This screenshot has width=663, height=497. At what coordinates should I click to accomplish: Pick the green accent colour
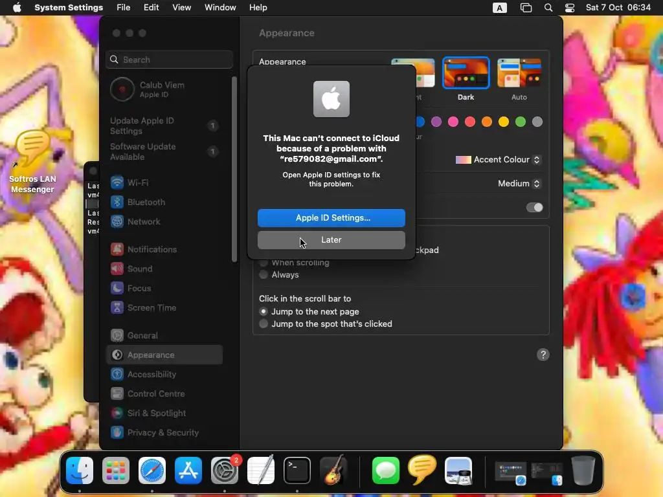521,122
